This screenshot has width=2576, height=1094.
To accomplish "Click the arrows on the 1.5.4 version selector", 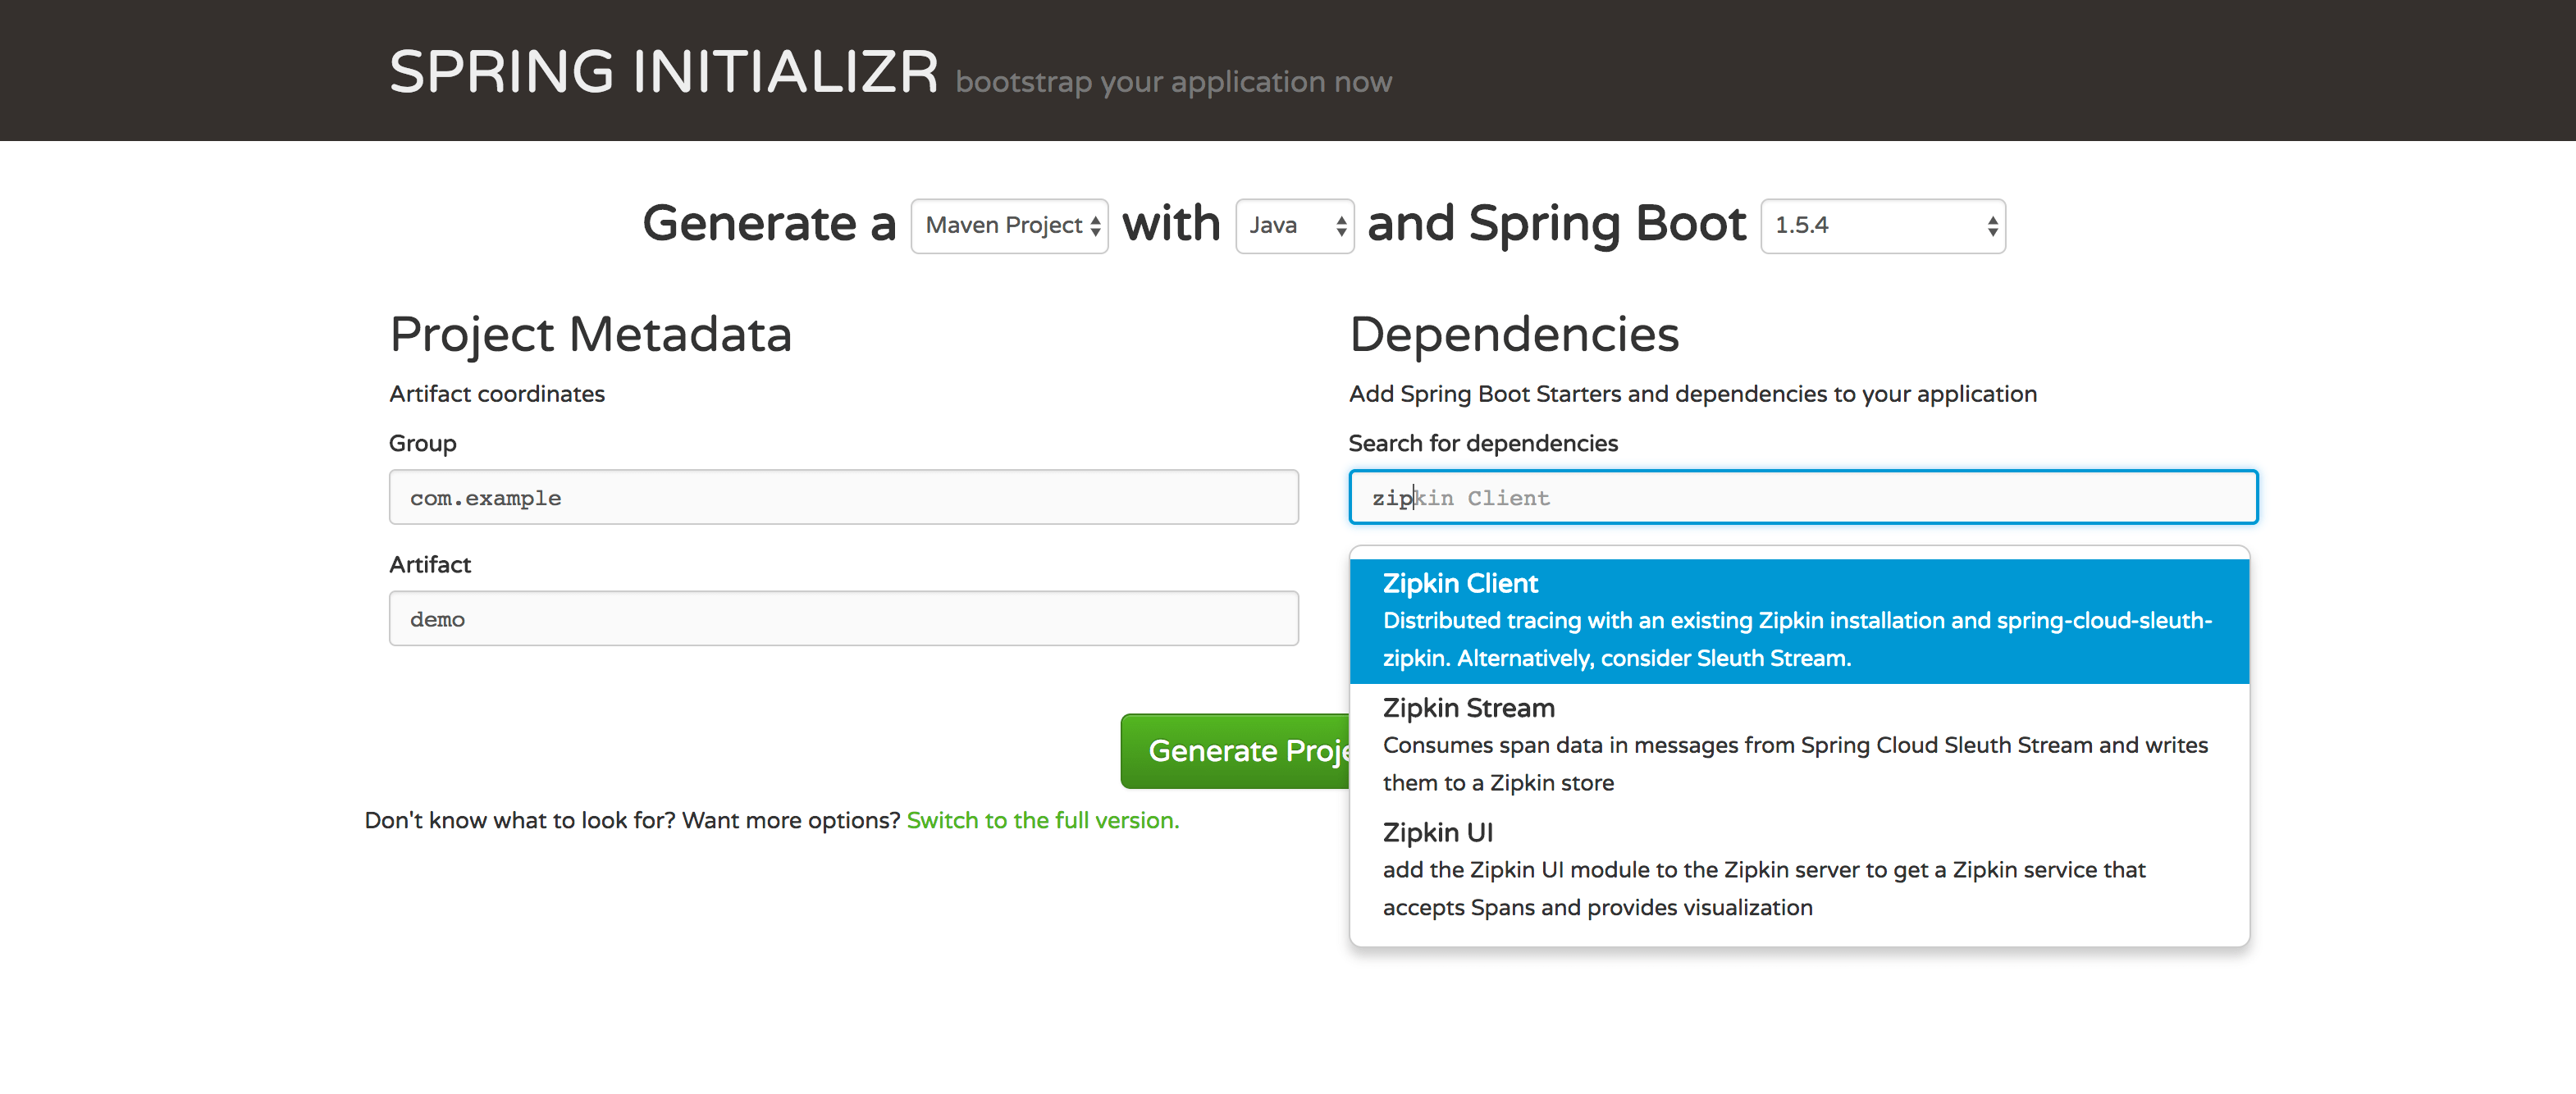I will point(1992,227).
